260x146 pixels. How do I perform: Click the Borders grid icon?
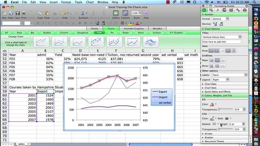click(x=122, y=23)
